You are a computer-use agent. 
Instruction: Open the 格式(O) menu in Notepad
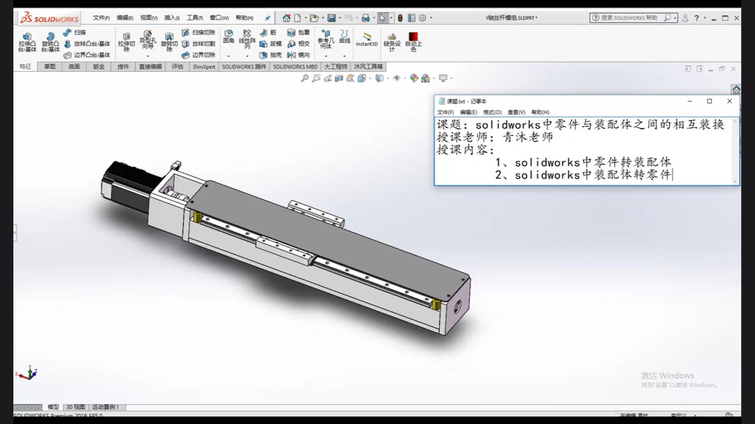coord(492,112)
